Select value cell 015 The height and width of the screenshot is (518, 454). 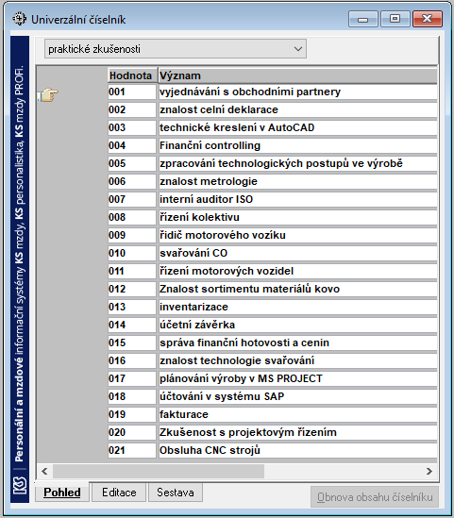(x=132, y=343)
